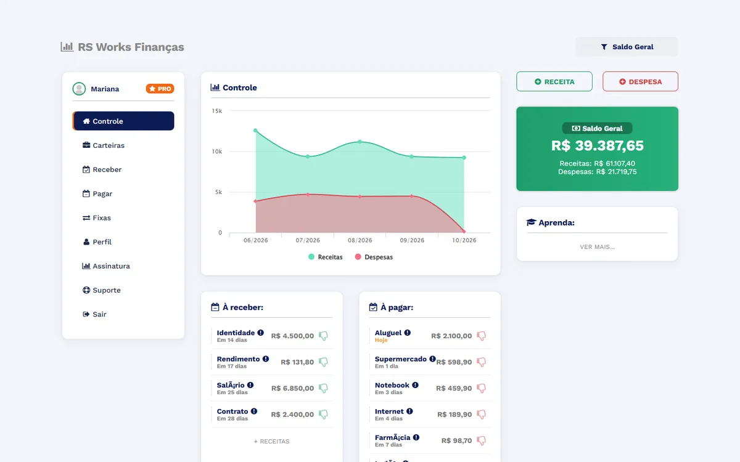Click the info icon beside Rendimento
The height and width of the screenshot is (462, 740).
click(x=266, y=359)
